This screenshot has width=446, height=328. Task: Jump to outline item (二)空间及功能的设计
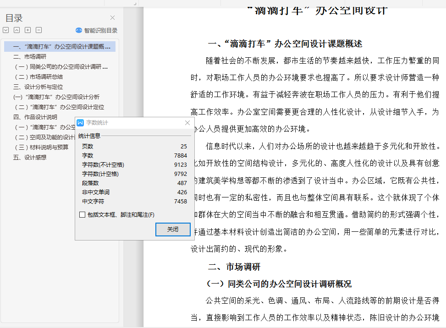click(x=44, y=137)
